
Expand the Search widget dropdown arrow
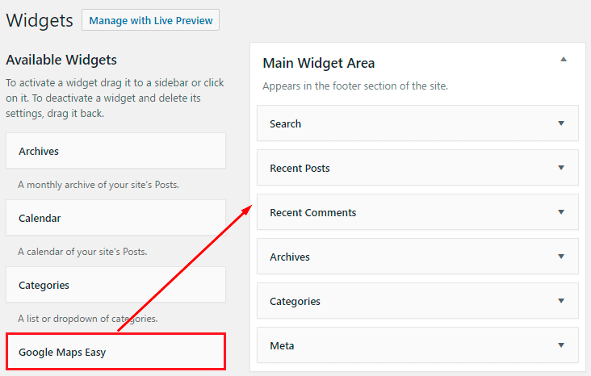(x=561, y=123)
